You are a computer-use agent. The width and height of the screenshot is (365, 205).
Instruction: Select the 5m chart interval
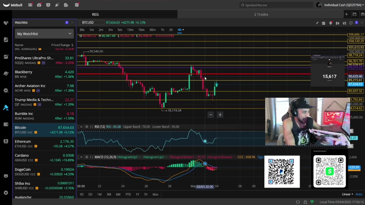tap(120, 30)
